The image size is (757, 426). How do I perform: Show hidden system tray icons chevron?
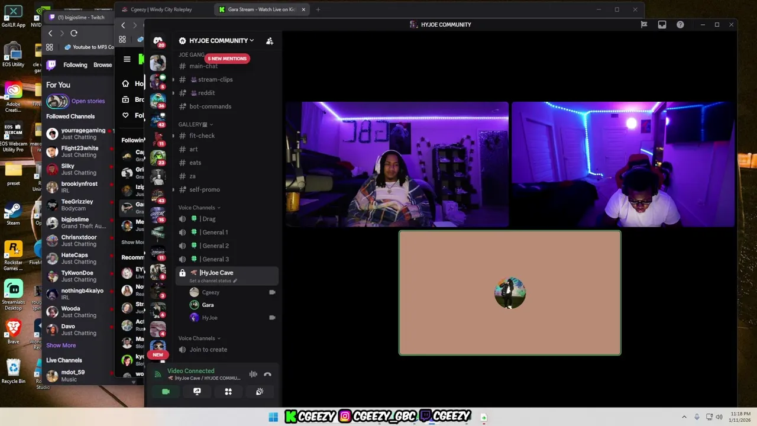pyautogui.click(x=684, y=417)
